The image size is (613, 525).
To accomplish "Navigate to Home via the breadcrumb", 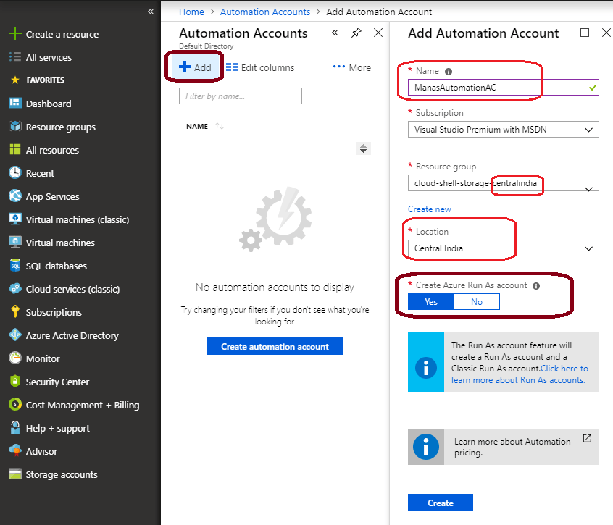I will 191,12.
